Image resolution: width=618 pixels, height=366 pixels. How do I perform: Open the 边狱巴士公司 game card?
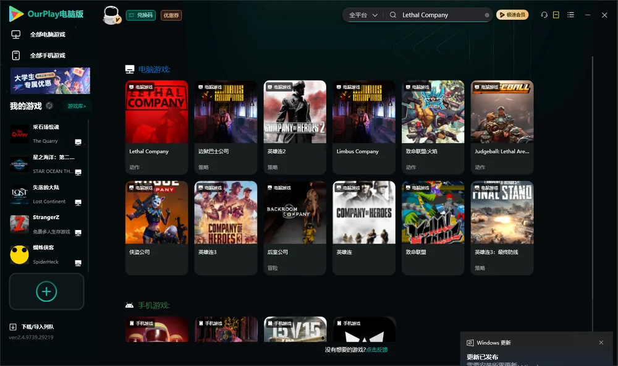(226, 127)
